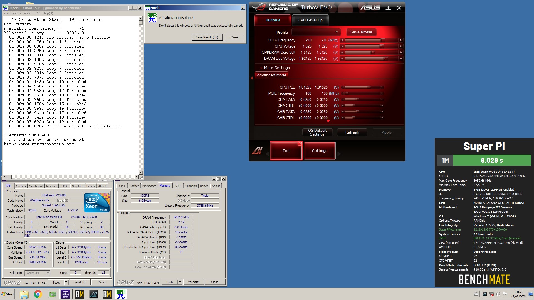Click the Save Profile button
This screenshot has width=534, height=300.
pos(361,32)
